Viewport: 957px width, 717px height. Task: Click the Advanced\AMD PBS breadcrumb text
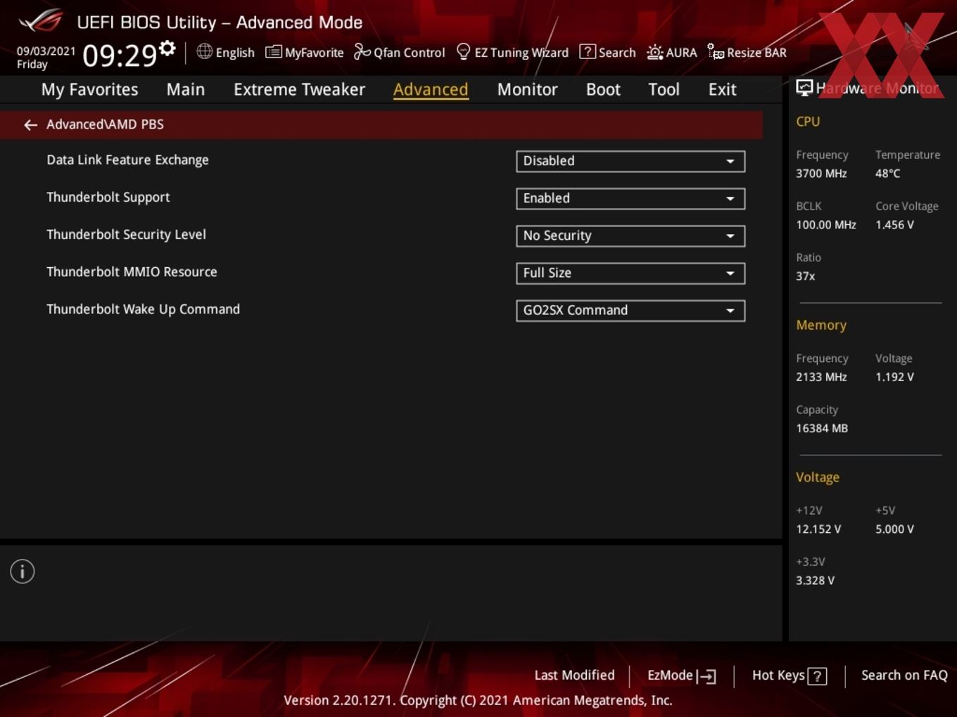click(x=105, y=124)
